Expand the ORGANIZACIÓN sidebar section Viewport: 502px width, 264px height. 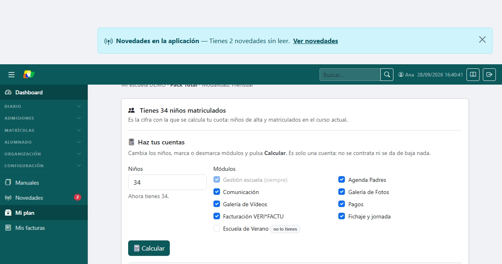(x=44, y=154)
